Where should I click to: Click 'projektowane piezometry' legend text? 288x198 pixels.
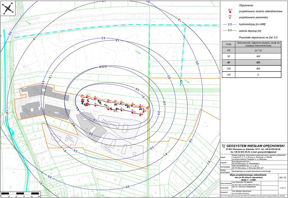click(x=253, y=17)
